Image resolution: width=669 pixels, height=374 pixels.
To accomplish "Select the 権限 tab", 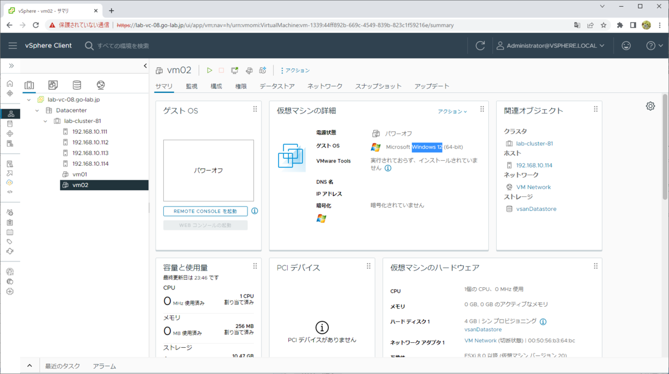I will tap(241, 86).
